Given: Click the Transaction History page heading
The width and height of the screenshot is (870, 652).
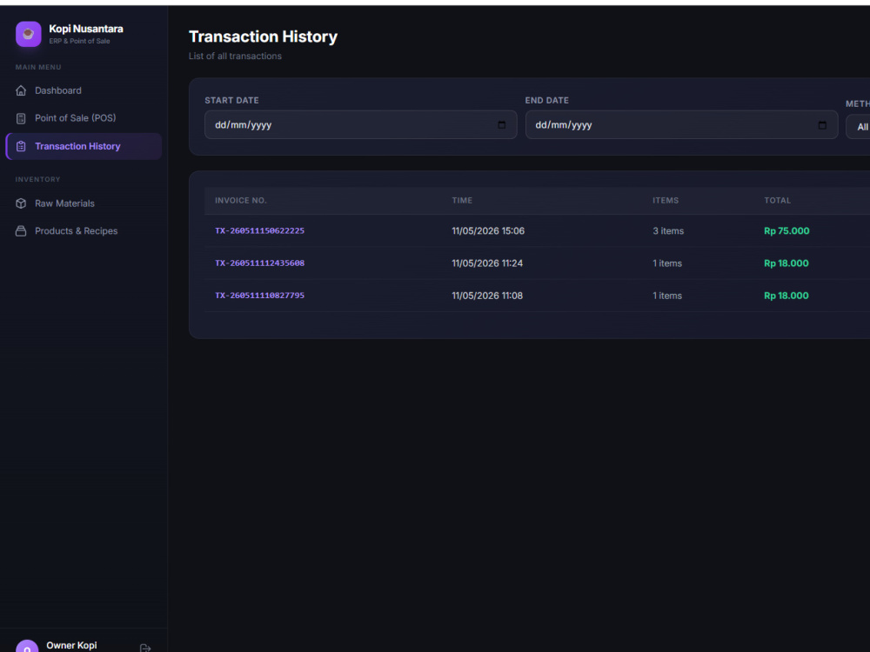Looking at the screenshot, I should [x=263, y=37].
